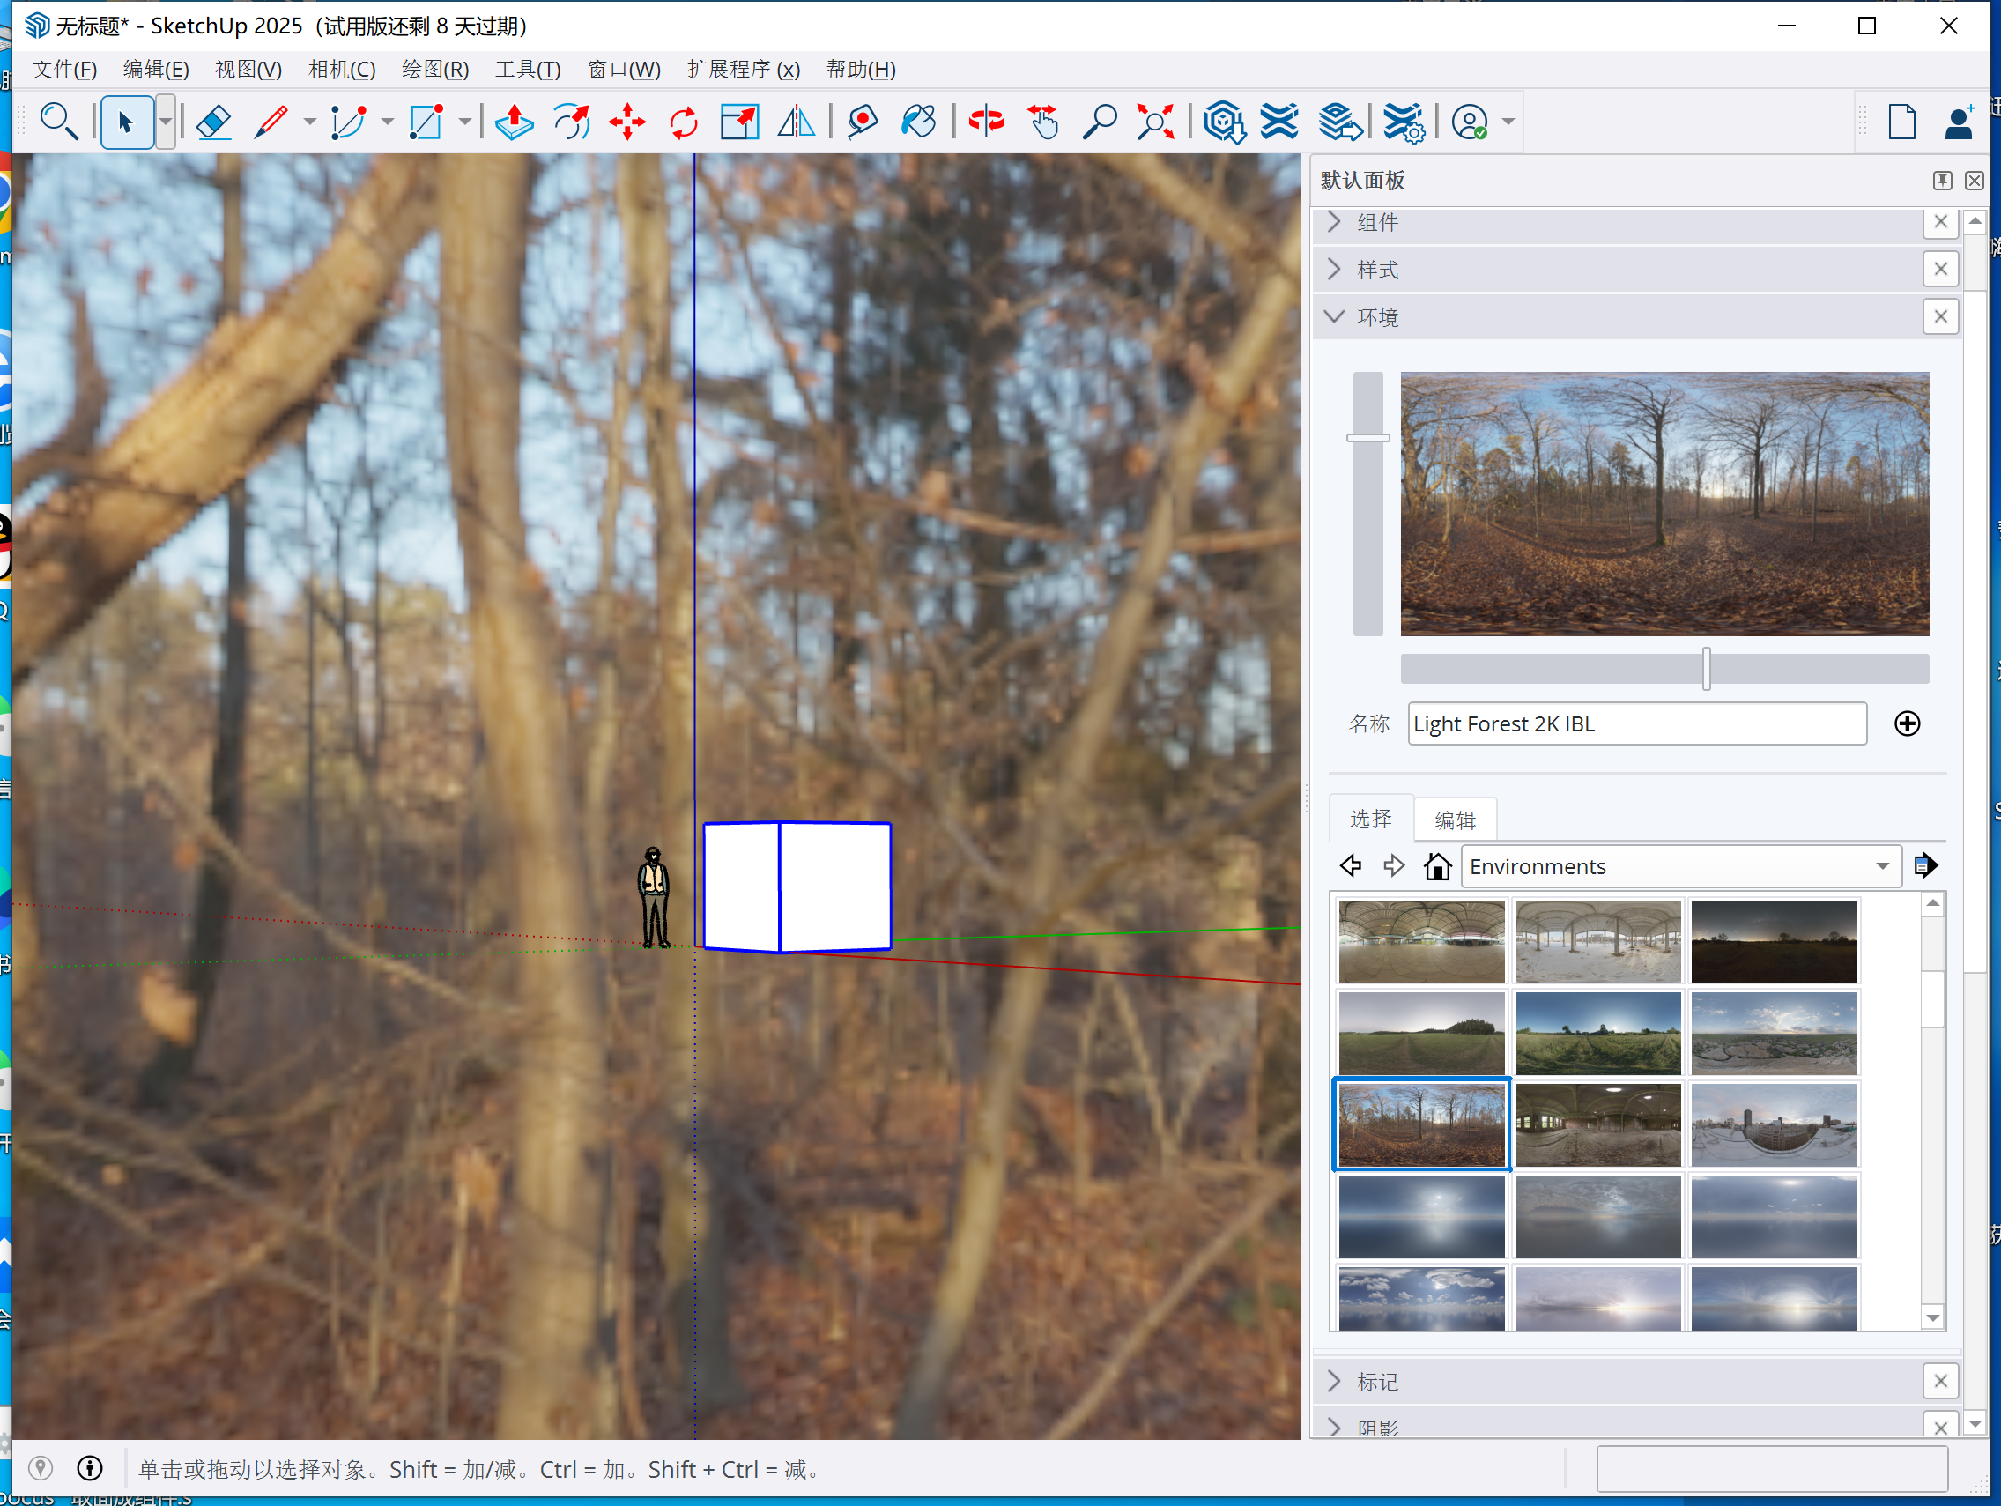Click the horizontal rotation slider handle
The height and width of the screenshot is (1506, 2001).
pyautogui.click(x=1706, y=669)
